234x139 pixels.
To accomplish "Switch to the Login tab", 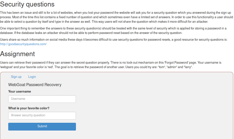I will [32, 77].
